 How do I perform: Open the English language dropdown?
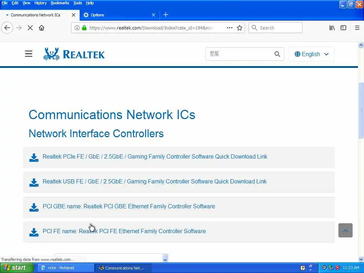click(311, 54)
